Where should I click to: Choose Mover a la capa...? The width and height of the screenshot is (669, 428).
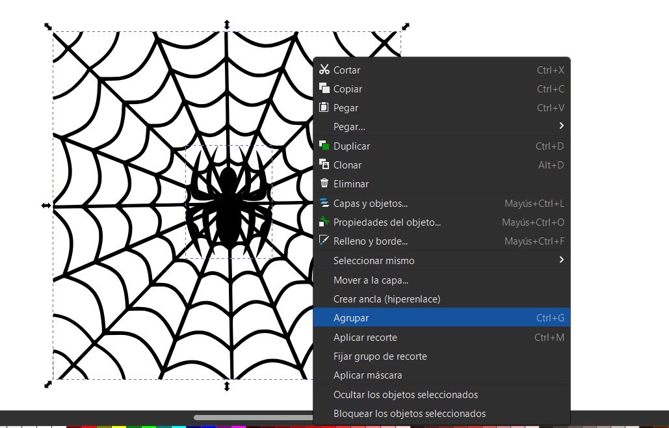(441, 280)
